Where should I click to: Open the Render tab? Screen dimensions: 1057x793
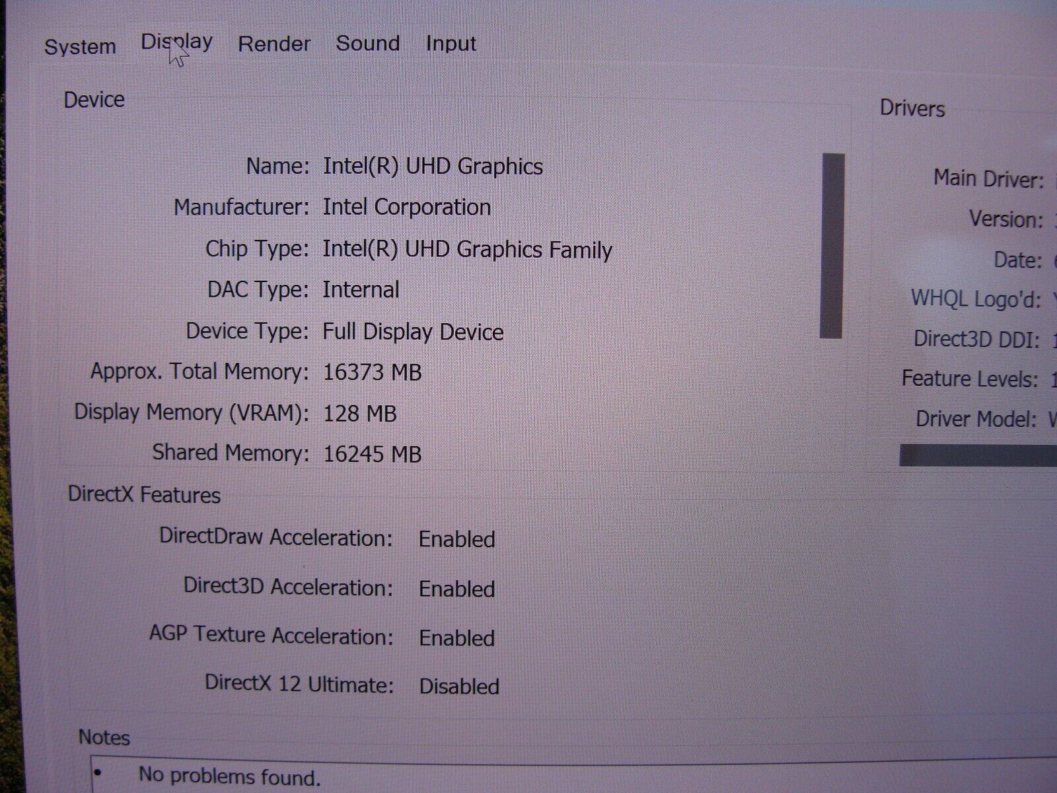[273, 44]
